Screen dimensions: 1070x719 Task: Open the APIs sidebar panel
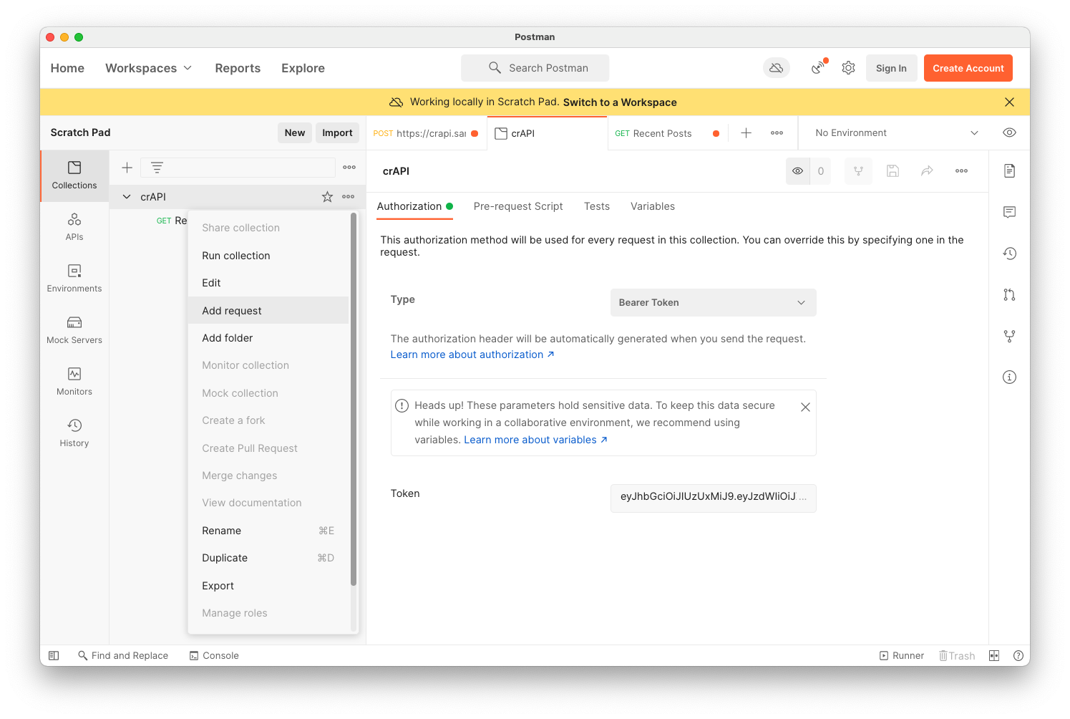pyautogui.click(x=74, y=227)
